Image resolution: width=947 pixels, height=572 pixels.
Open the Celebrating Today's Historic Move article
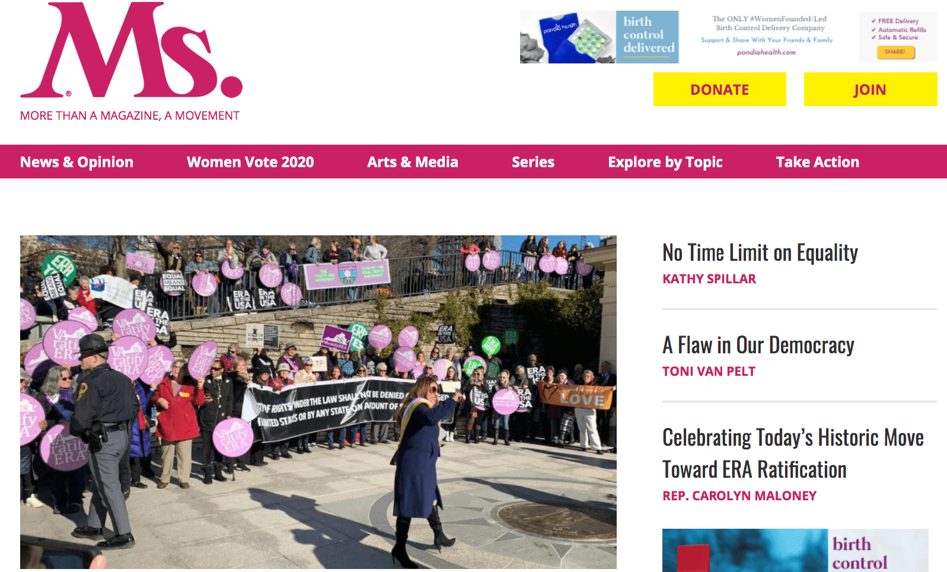[x=793, y=453]
